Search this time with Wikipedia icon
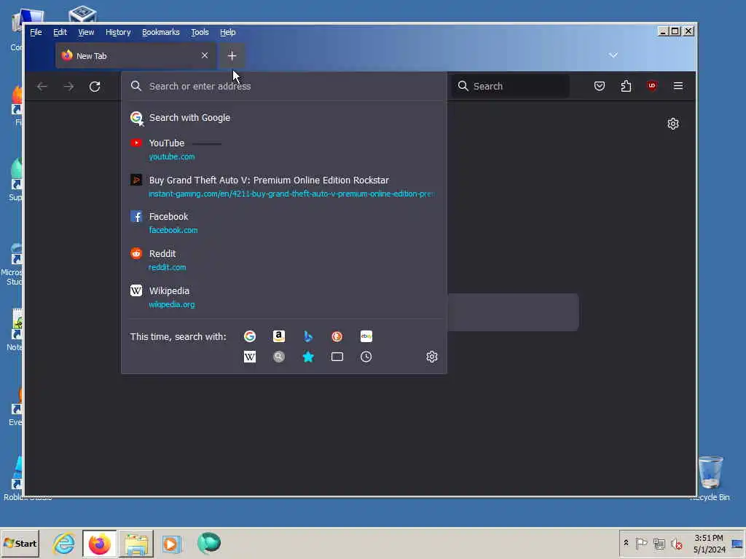The image size is (746, 559). (x=250, y=357)
